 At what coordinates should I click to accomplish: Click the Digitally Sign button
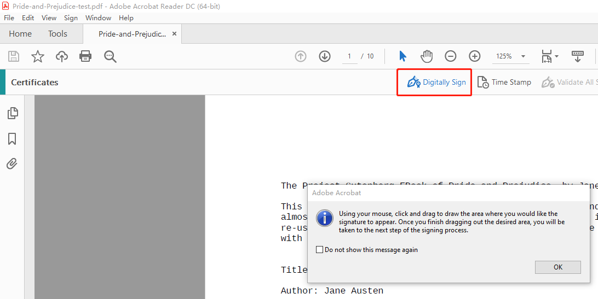tap(436, 83)
